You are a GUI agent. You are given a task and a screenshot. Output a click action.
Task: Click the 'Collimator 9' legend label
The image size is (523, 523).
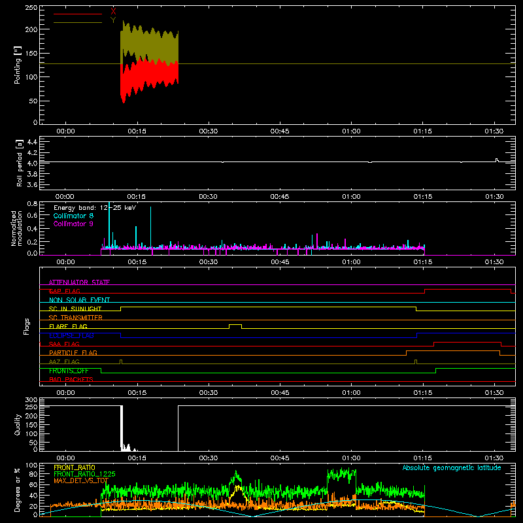73,224
